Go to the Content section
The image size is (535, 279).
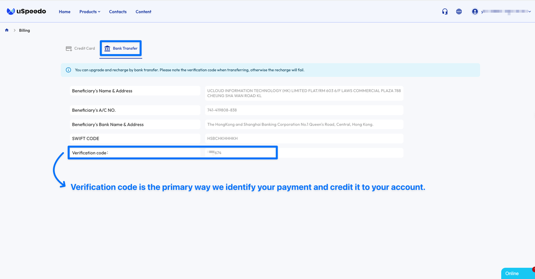point(143,12)
